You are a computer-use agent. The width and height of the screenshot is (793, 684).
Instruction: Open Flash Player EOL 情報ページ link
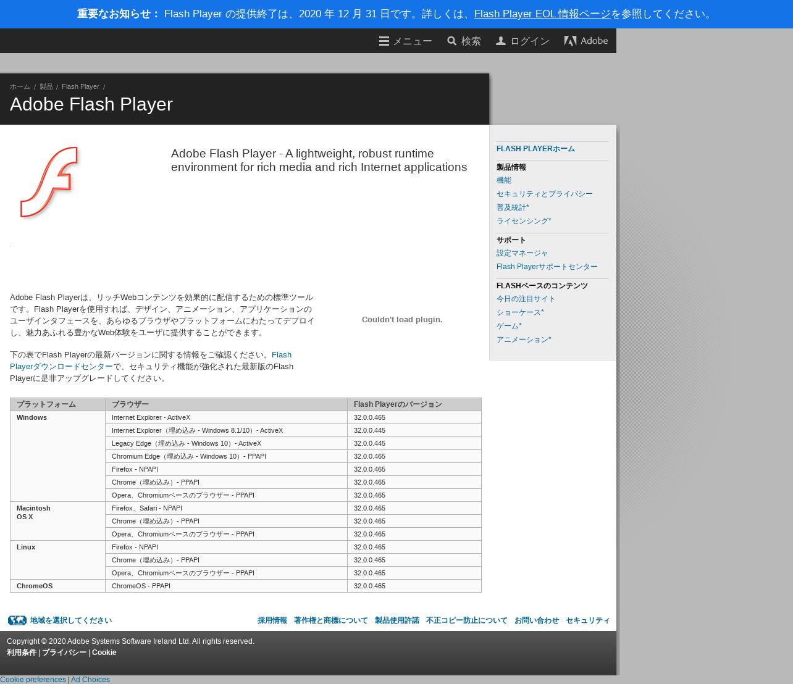[542, 14]
